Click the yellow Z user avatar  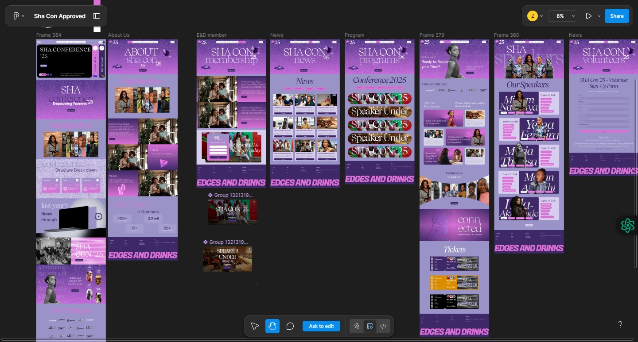532,16
